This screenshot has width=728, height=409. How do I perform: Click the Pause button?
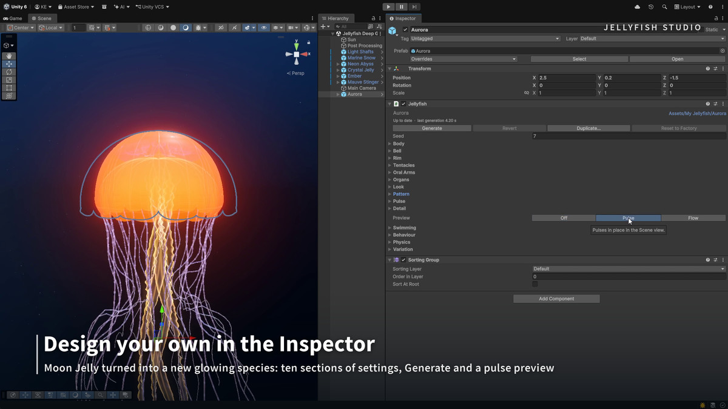pyautogui.click(x=402, y=7)
